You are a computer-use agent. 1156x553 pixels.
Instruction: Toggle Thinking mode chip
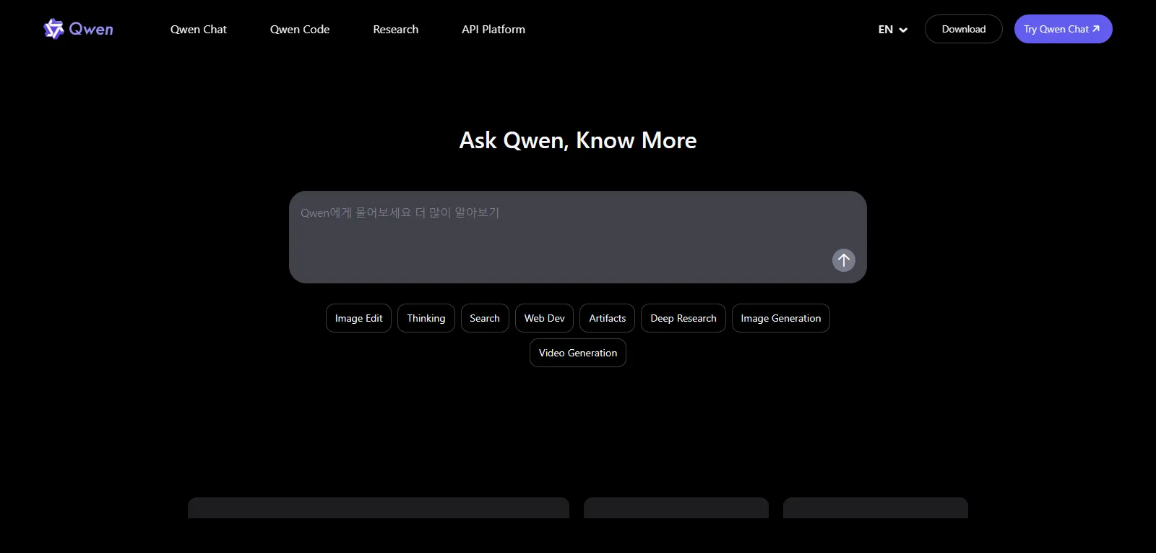[x=426, y=318]
